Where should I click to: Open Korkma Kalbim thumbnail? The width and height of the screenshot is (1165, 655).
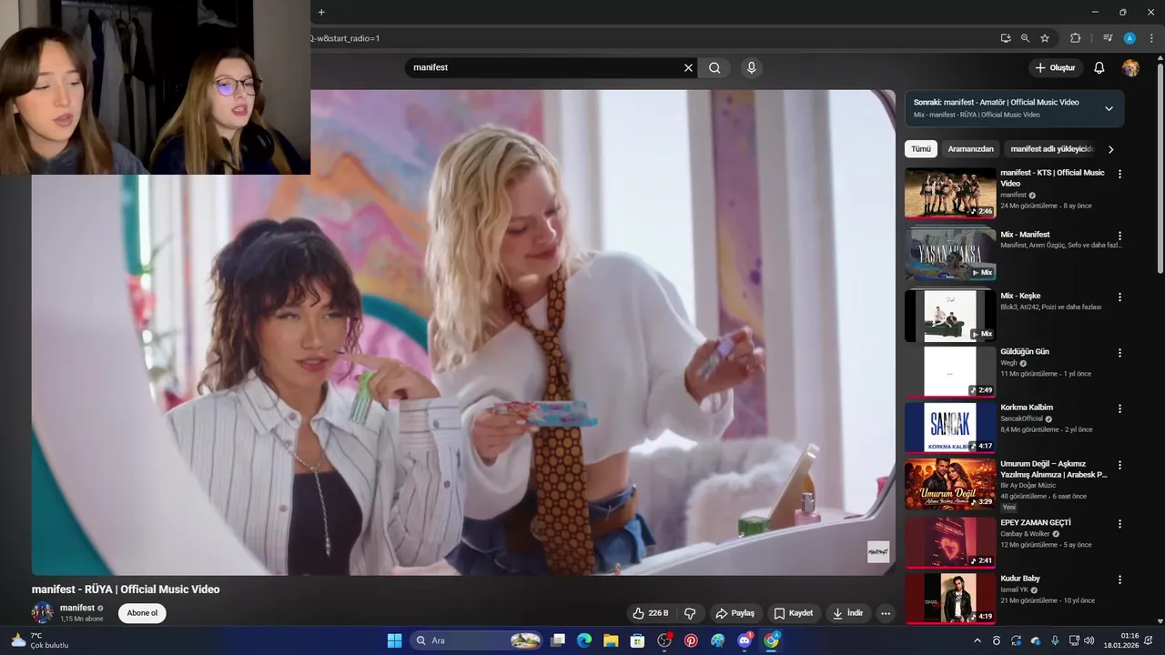tap(950, 427)
